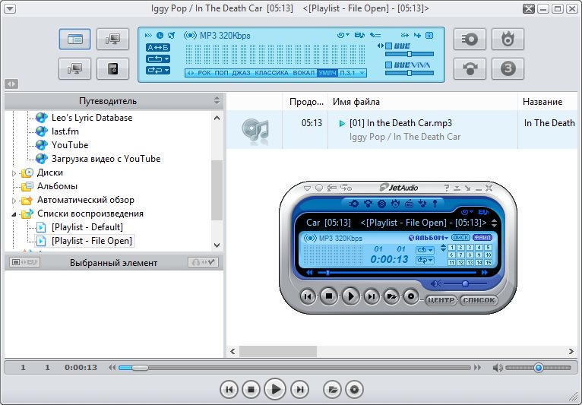This screenshot has width=582, height=405.
Task: Click the microphone icon in mini player toolbar
Action: 435,204
